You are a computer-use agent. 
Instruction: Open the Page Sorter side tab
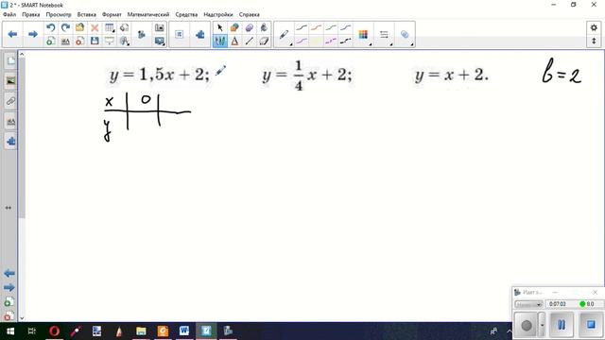[10, 60]
